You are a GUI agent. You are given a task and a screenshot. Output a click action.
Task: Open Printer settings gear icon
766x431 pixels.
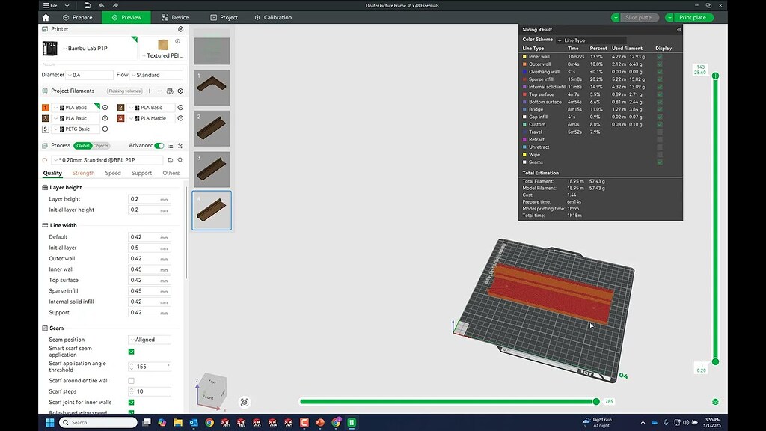point(181,29)
